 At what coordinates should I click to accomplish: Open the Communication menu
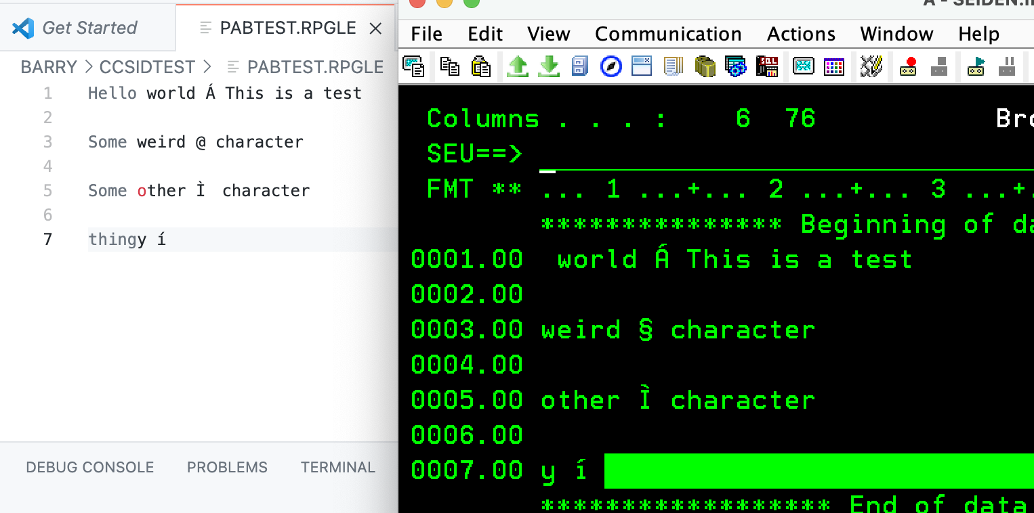(x=668, y=34)
